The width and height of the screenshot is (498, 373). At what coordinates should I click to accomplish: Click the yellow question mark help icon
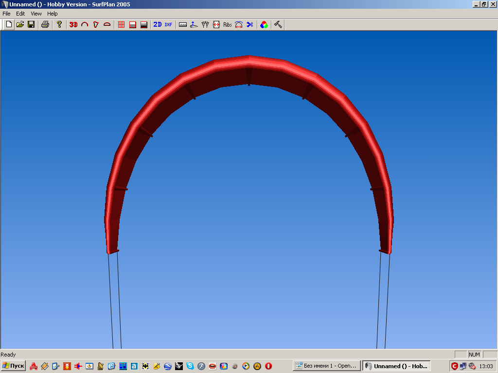click(x=59, y=24)
